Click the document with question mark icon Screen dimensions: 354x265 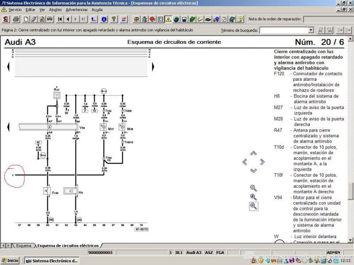point(240,19)
